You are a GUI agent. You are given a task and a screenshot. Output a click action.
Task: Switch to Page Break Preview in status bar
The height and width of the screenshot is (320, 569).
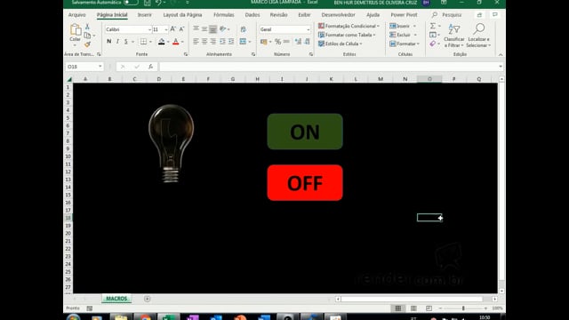click(x=429, y=308)
